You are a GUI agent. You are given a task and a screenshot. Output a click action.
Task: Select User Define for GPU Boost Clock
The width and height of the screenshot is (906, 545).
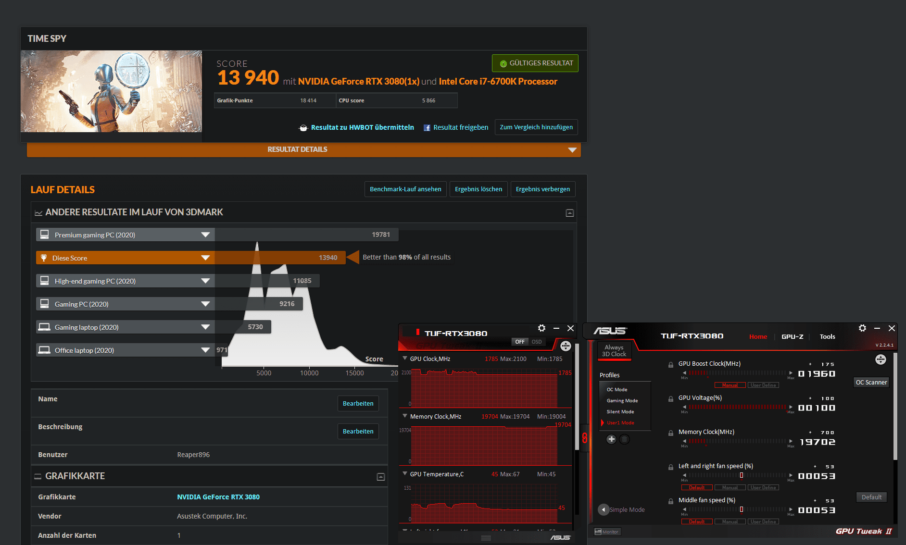[x=763, y=385]
